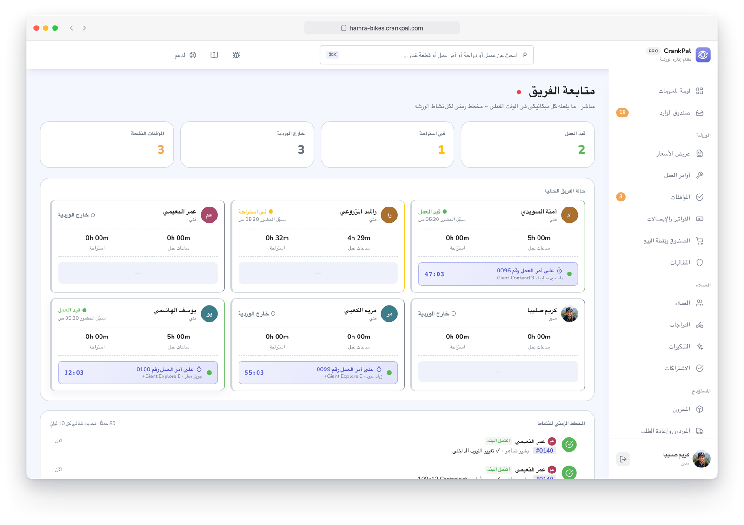The height and width of the screenshot is (525, 744).
Task: Click the 4h 29m work hours value
Action: tap(359, 238)
